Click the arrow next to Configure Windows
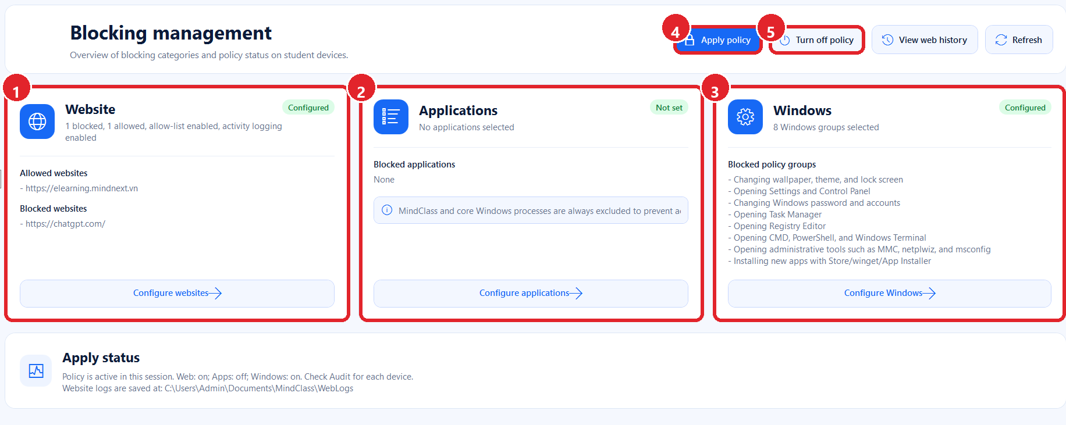 click(x=929, y=293)
